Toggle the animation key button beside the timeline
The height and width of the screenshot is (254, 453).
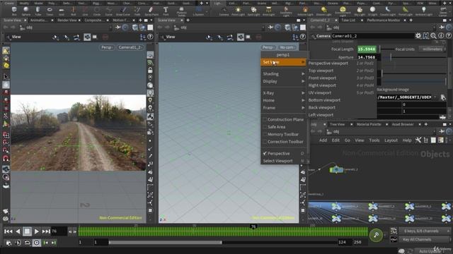pos(376,235)
